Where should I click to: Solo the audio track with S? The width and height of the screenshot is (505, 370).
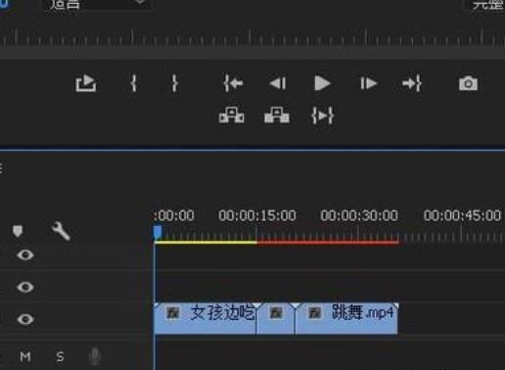pos(60,356)
